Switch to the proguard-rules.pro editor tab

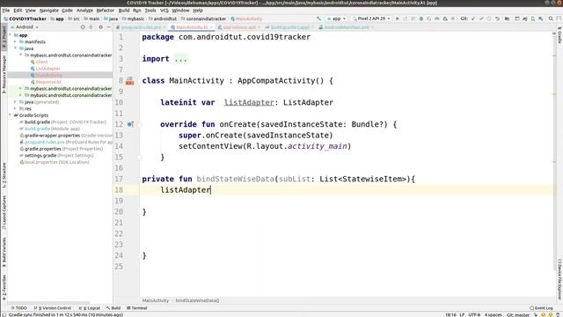click(x=141, y=27)
